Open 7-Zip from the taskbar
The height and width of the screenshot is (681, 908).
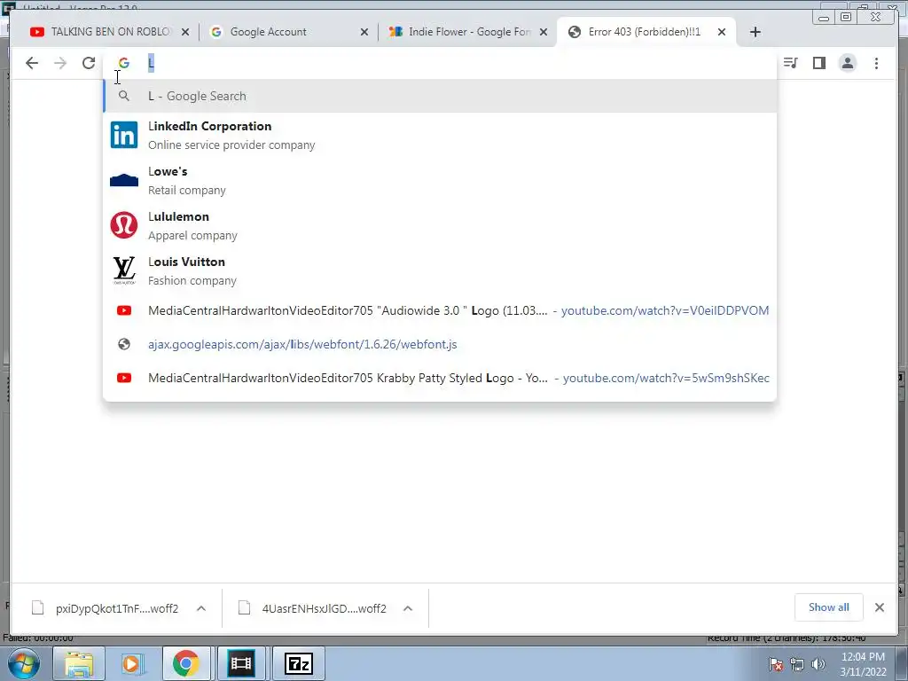[x=299, y=663]
